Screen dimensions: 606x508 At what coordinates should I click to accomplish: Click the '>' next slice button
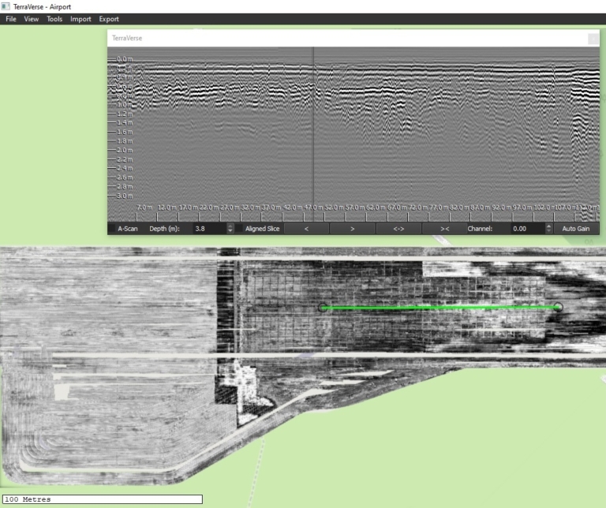[x=352, y=228]
